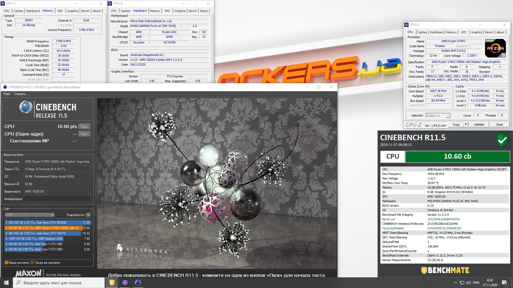Open Graphics tab in right CPU-Z
Viewport: 513px width, 288px height.
pos(477,32)
